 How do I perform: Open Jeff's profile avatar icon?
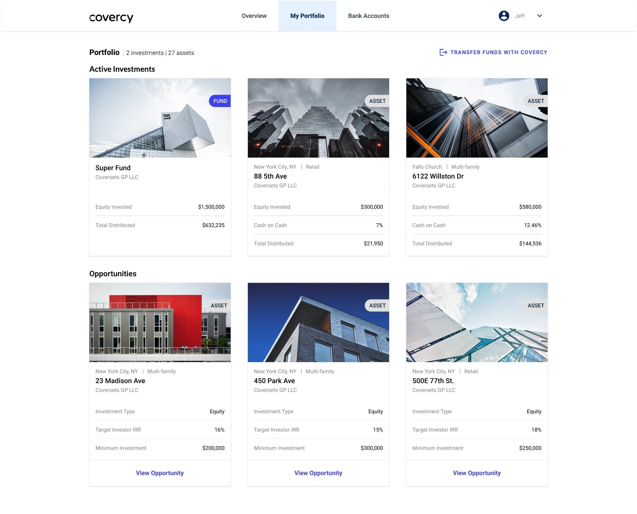504,16
